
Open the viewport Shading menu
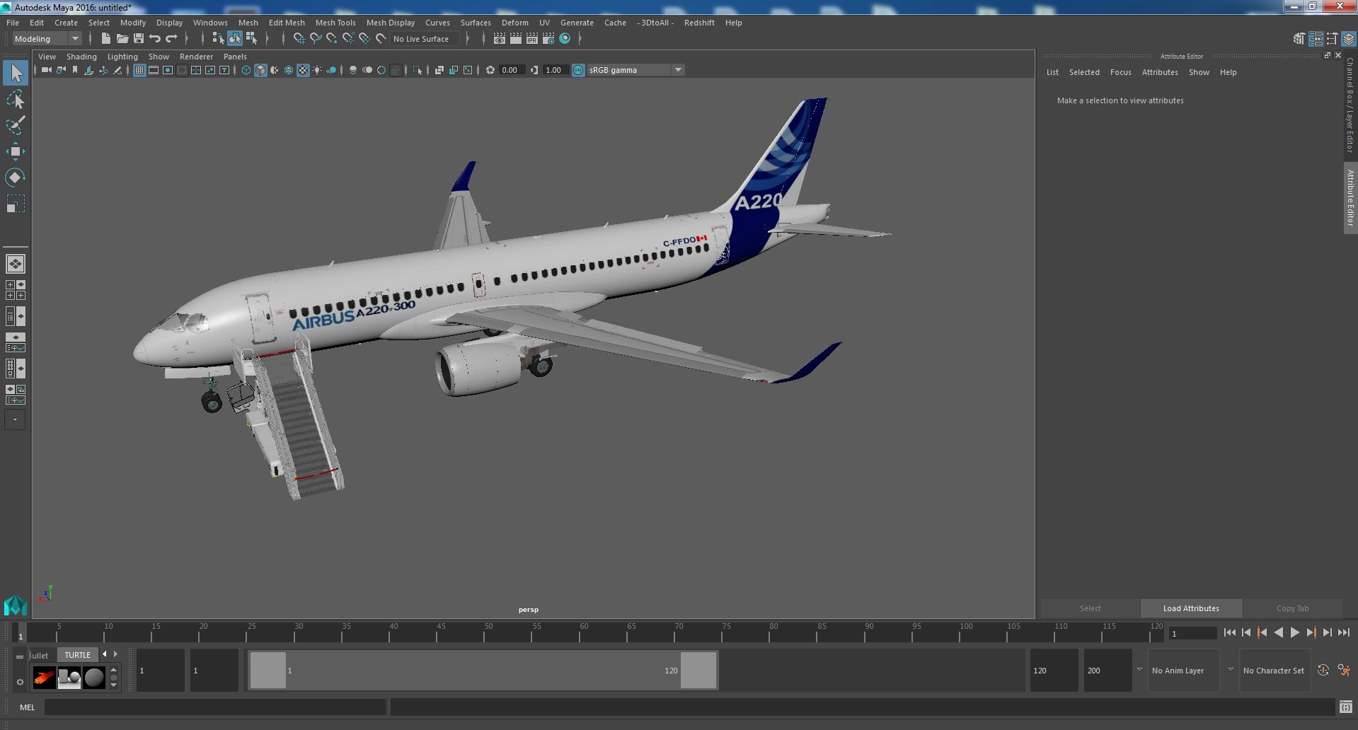tap(81, 57)
